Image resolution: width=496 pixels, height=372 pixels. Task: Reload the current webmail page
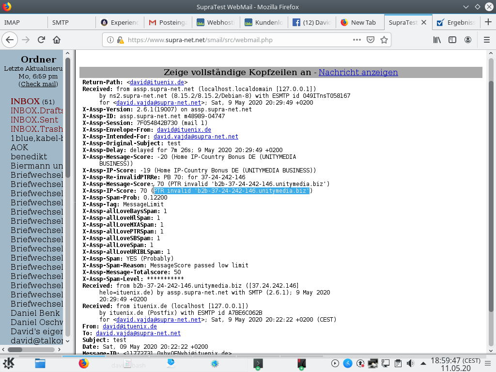tap(41, 40)
